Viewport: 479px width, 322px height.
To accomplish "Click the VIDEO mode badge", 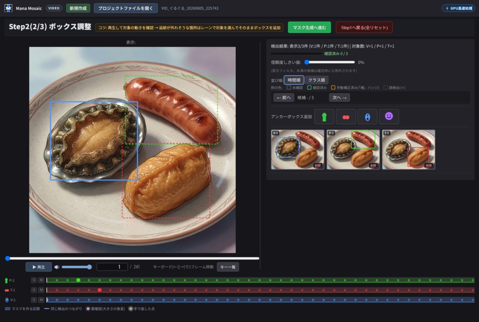I will point(54,8).
